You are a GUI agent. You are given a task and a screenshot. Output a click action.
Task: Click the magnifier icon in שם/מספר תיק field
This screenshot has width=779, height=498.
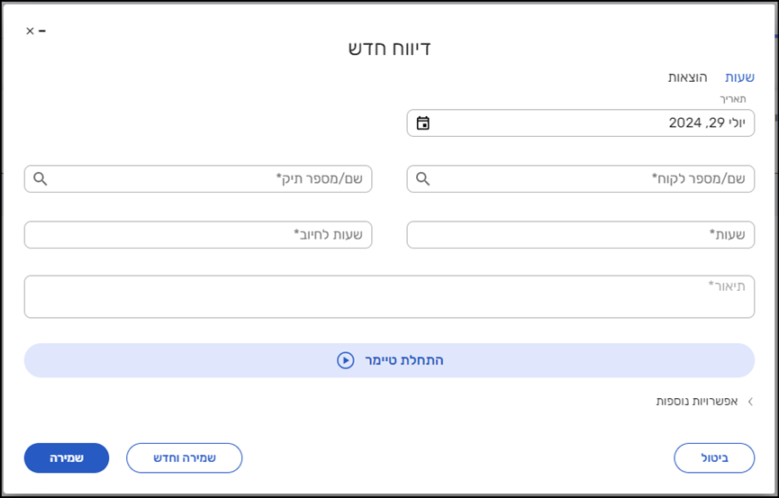click(x=41, y=179)
